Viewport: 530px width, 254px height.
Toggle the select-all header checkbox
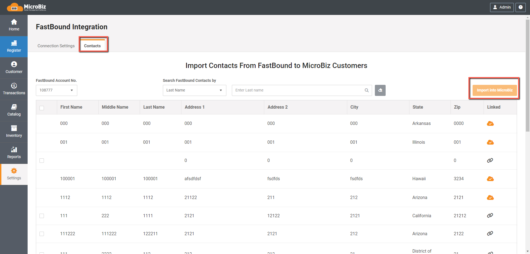pyautogui.click(x=42, y=108)
